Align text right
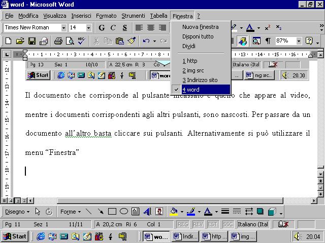 162,27
